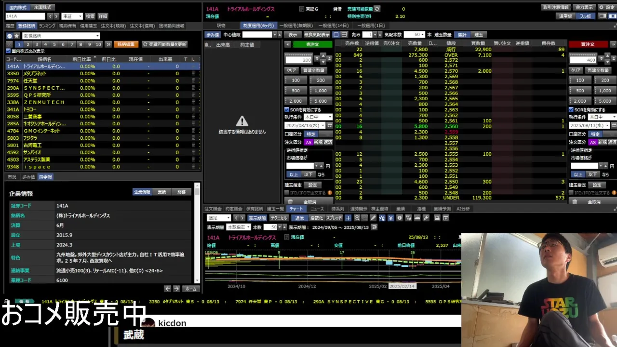
Task: Click the volume histogram icon in chart toolbar
Action: click(417, 218)
